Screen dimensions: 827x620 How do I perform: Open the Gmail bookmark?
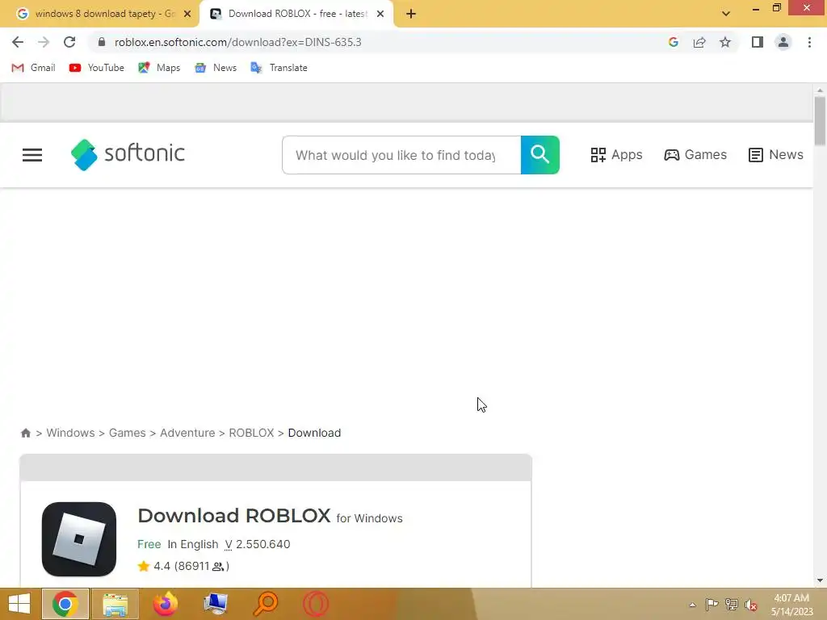[33, 68]
